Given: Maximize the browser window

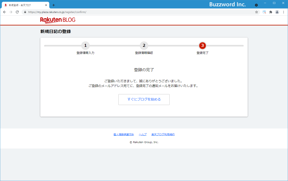Looking at the screenshot, I should 274,3.
